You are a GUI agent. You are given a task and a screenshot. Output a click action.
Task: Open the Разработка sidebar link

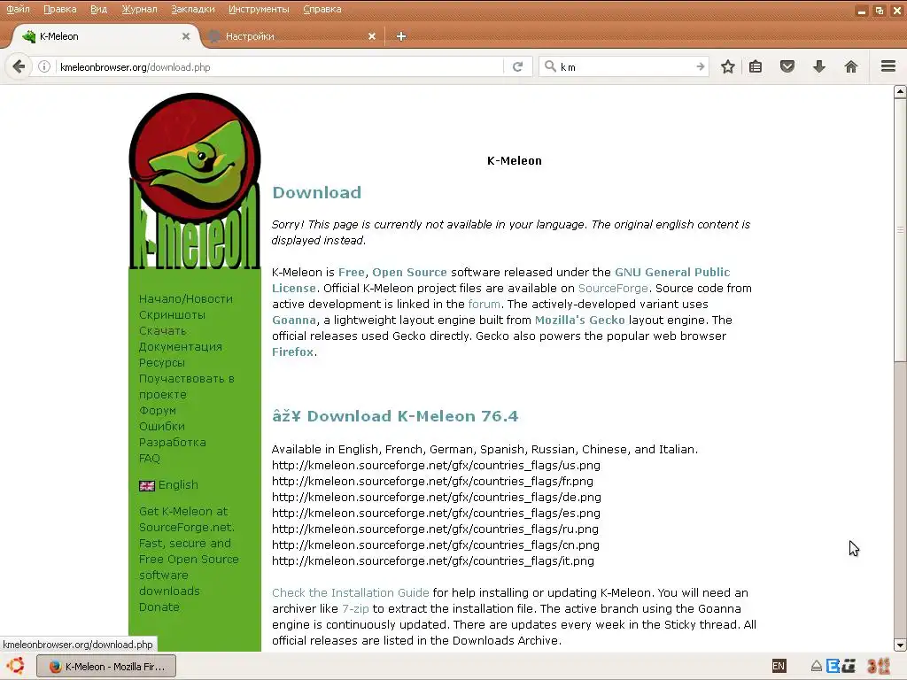coord(173,443)
